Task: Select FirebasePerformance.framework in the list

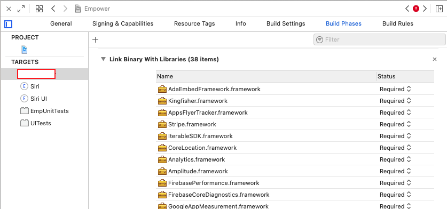Action: 214,183
